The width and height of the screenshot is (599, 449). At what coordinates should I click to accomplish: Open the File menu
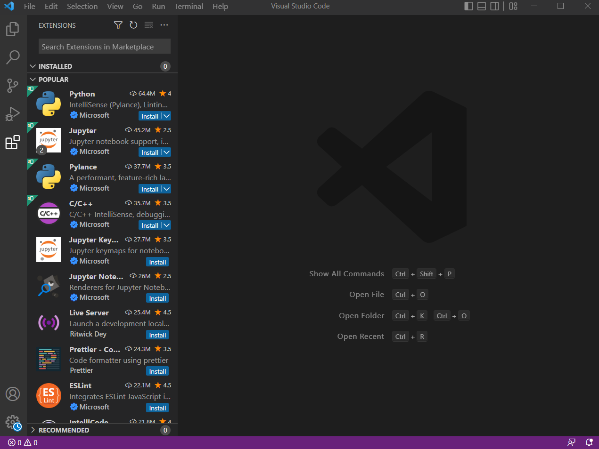tap(30, 6)
